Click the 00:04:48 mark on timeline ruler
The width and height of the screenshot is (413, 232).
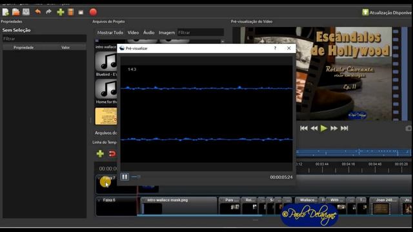(375, 164)
